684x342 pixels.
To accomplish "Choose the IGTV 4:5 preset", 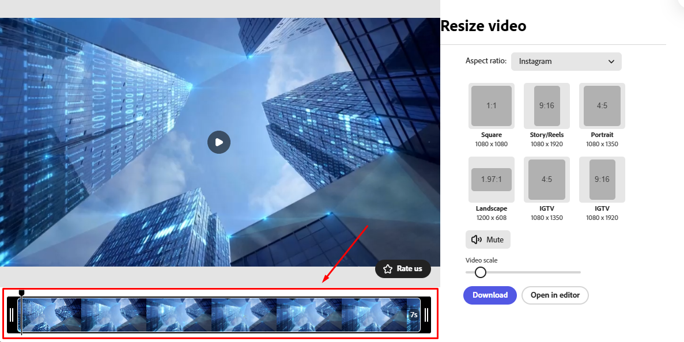I will click(547, 180).
